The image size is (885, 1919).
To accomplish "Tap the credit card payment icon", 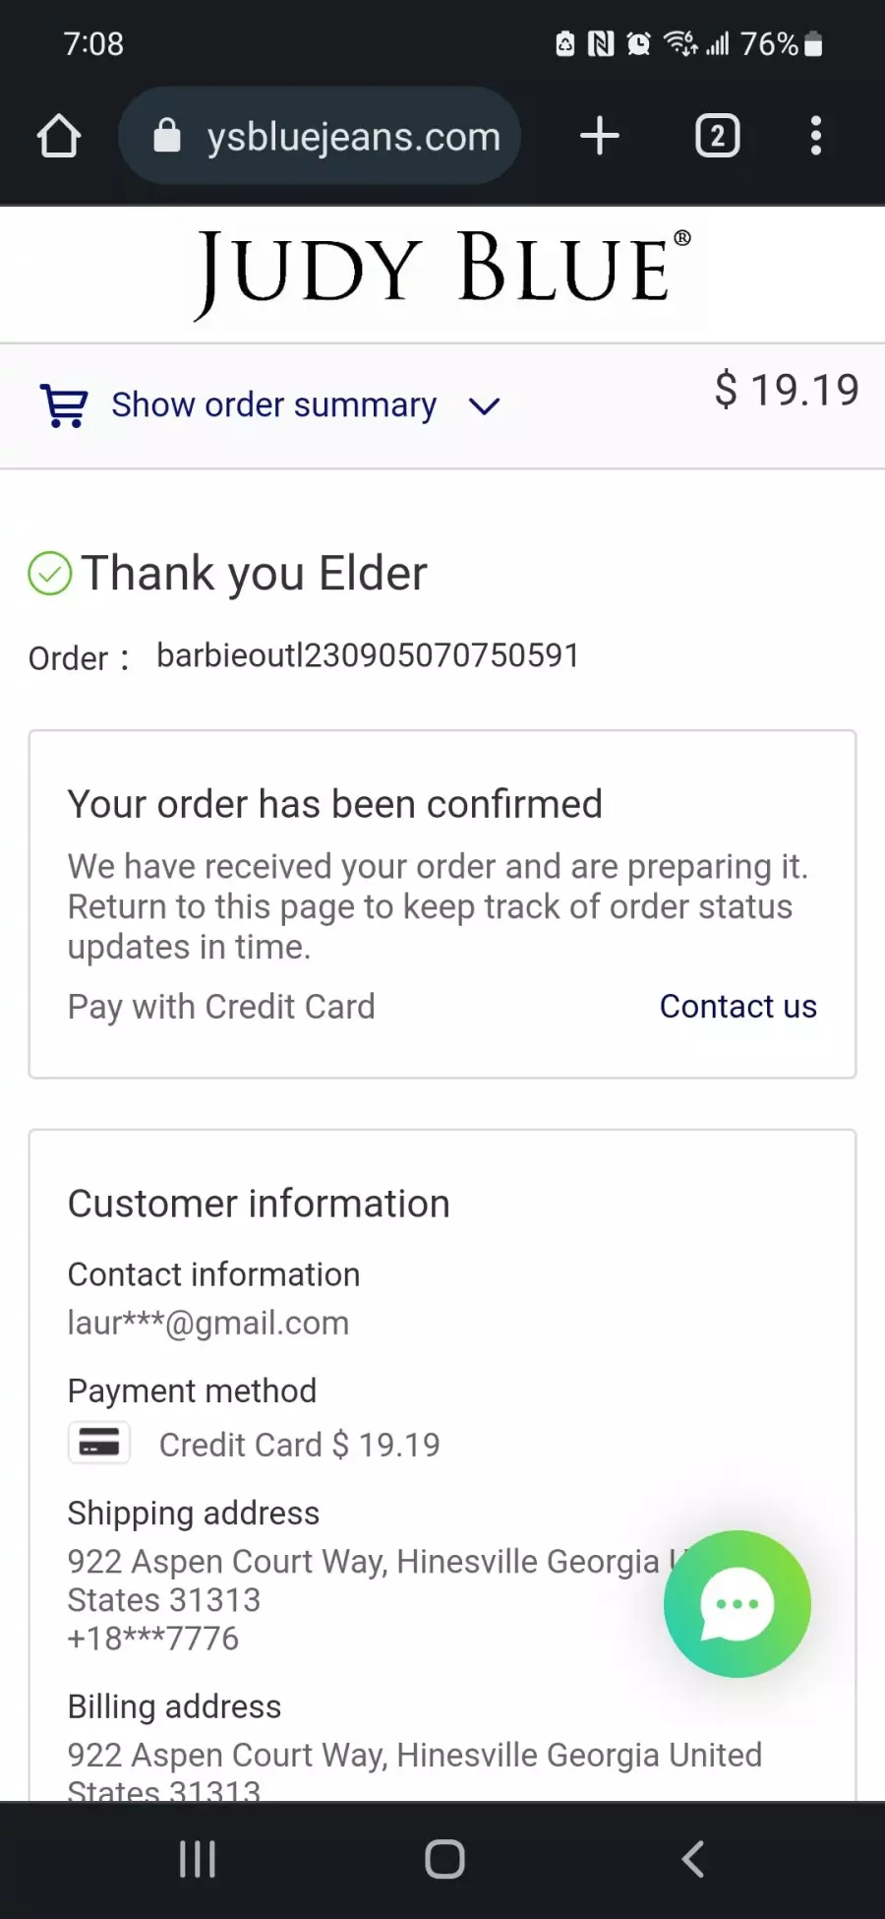I will click(99, 1444).
